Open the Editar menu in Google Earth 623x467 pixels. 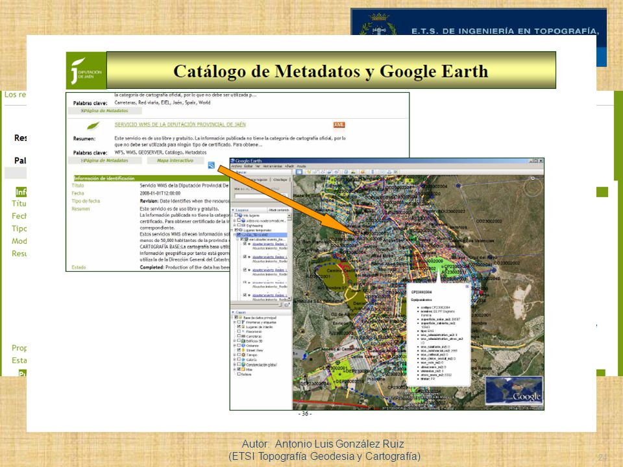coord(249,166)
